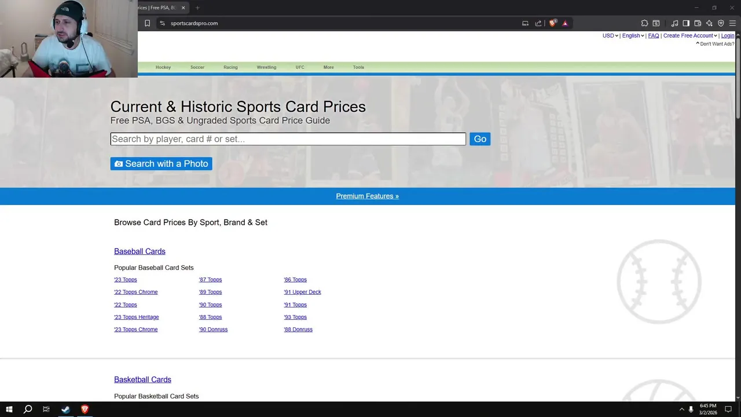Click the microphone tray icon
Screen dimensions: 741x417
click(691, 409)
